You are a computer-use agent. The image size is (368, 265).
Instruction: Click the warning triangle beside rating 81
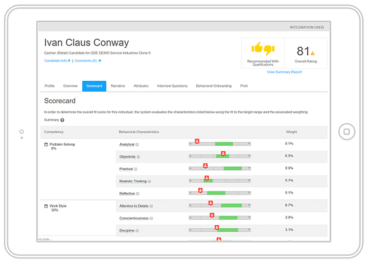tap(313, 53)
